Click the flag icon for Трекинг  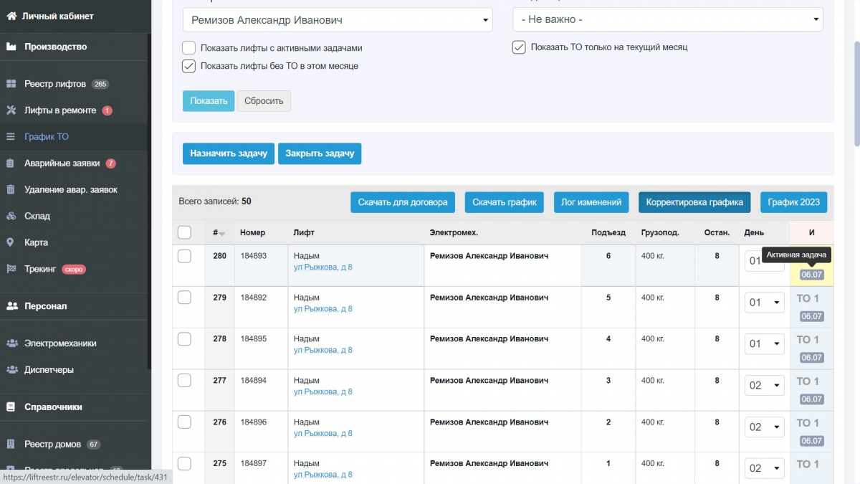(11, 269)
